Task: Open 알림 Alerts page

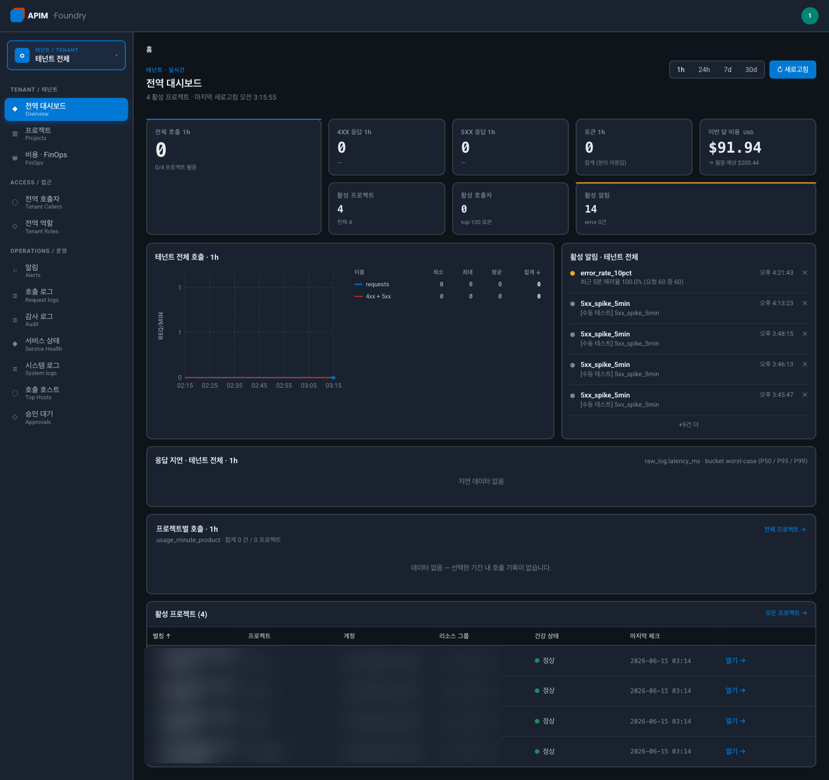Action: [x=66, y=271]
